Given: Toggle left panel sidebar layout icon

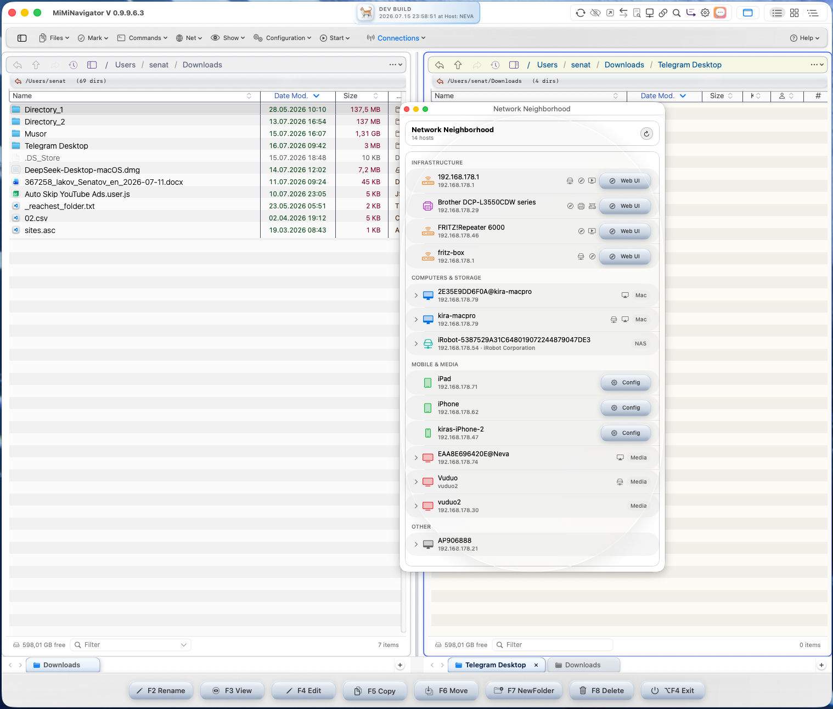Looking at the screenshot, I should click(92, 65).
